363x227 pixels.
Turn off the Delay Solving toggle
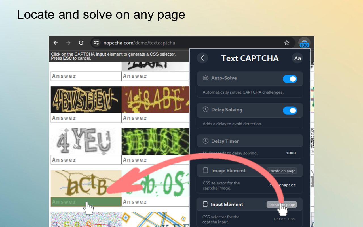pyautogui.click(x=290, y=110)
